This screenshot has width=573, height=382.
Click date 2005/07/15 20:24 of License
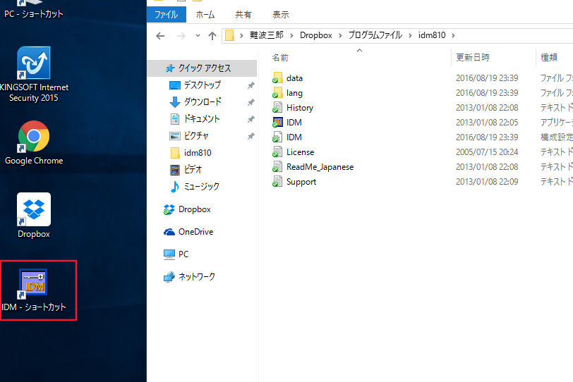[487, 152]
